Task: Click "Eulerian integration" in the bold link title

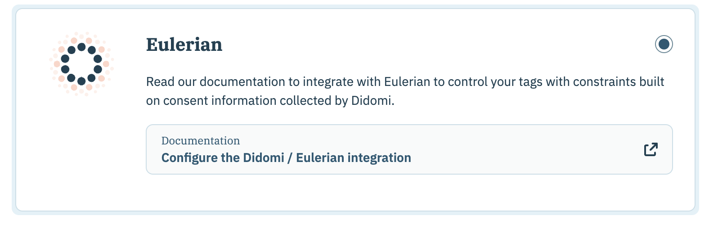Action: [x=354, y=157]
